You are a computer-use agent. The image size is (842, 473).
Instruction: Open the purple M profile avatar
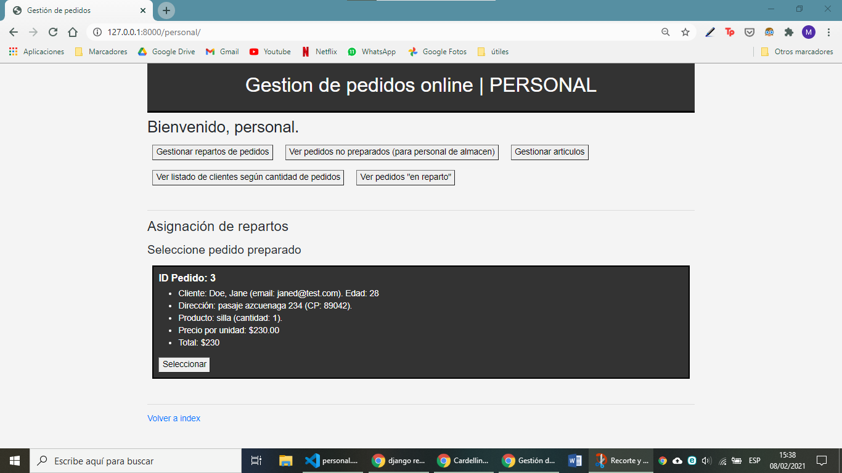click(x=809, y=32)
